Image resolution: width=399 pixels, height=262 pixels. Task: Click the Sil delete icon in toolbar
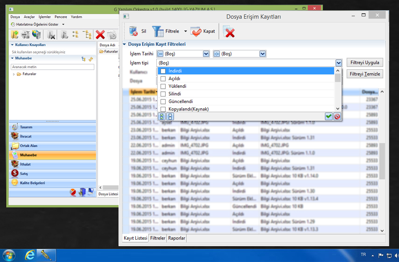click(133, 31)
